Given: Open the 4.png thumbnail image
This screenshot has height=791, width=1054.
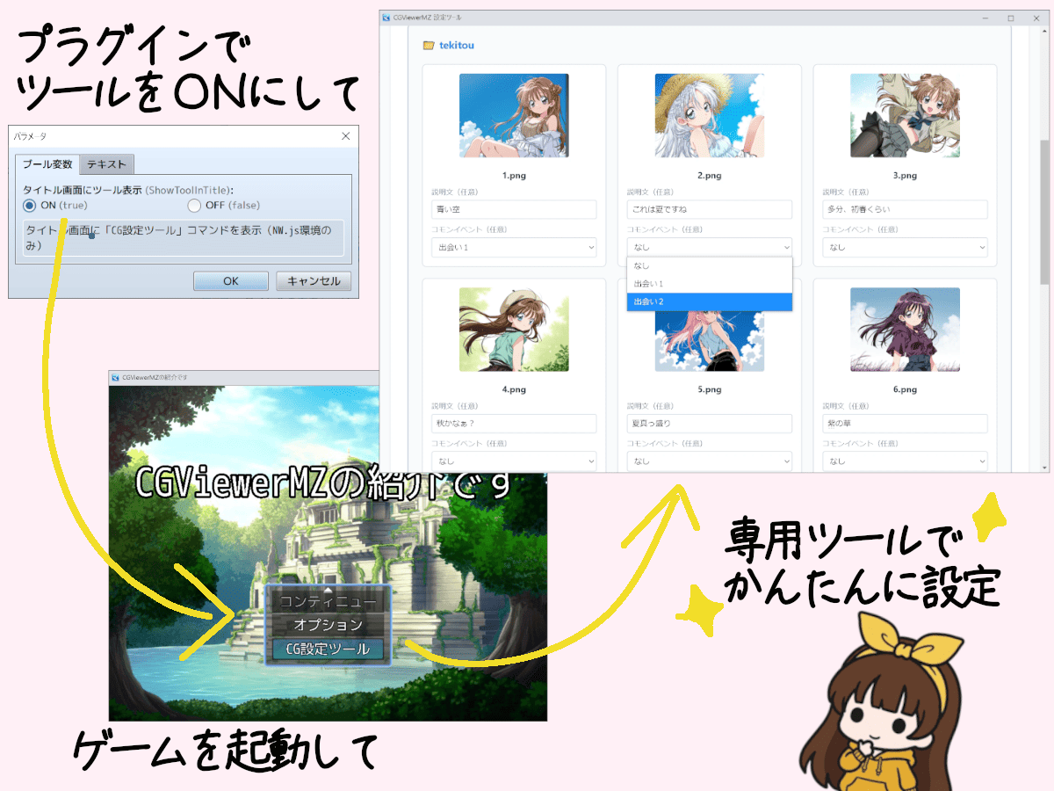Looking at the screenshot, I should click(514, 330).
